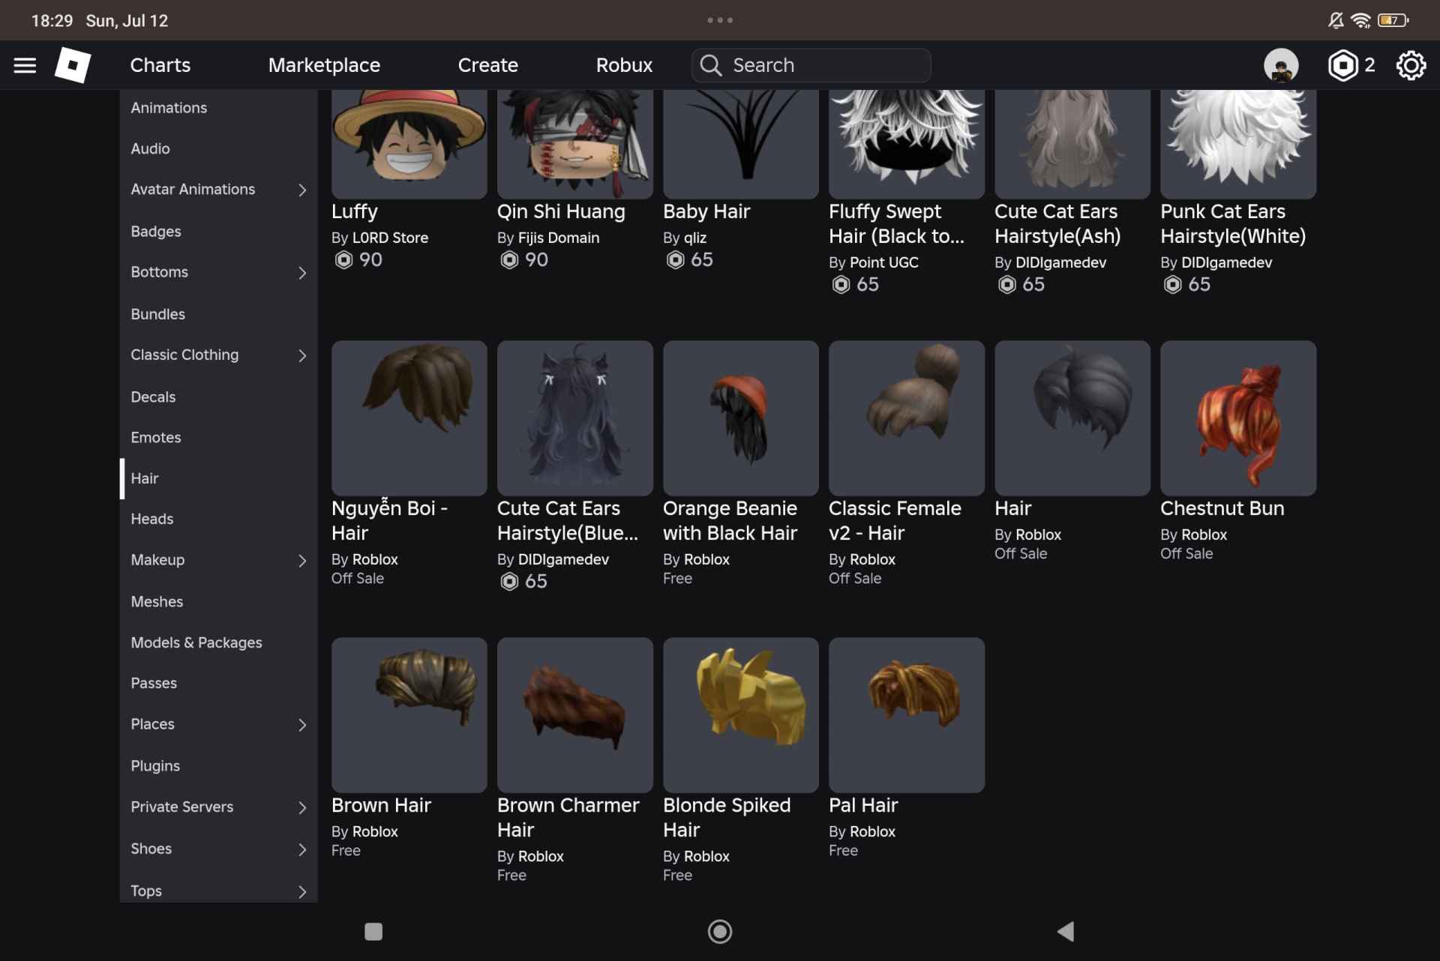Expand the Private Servers chevron

tap(302, 807)
